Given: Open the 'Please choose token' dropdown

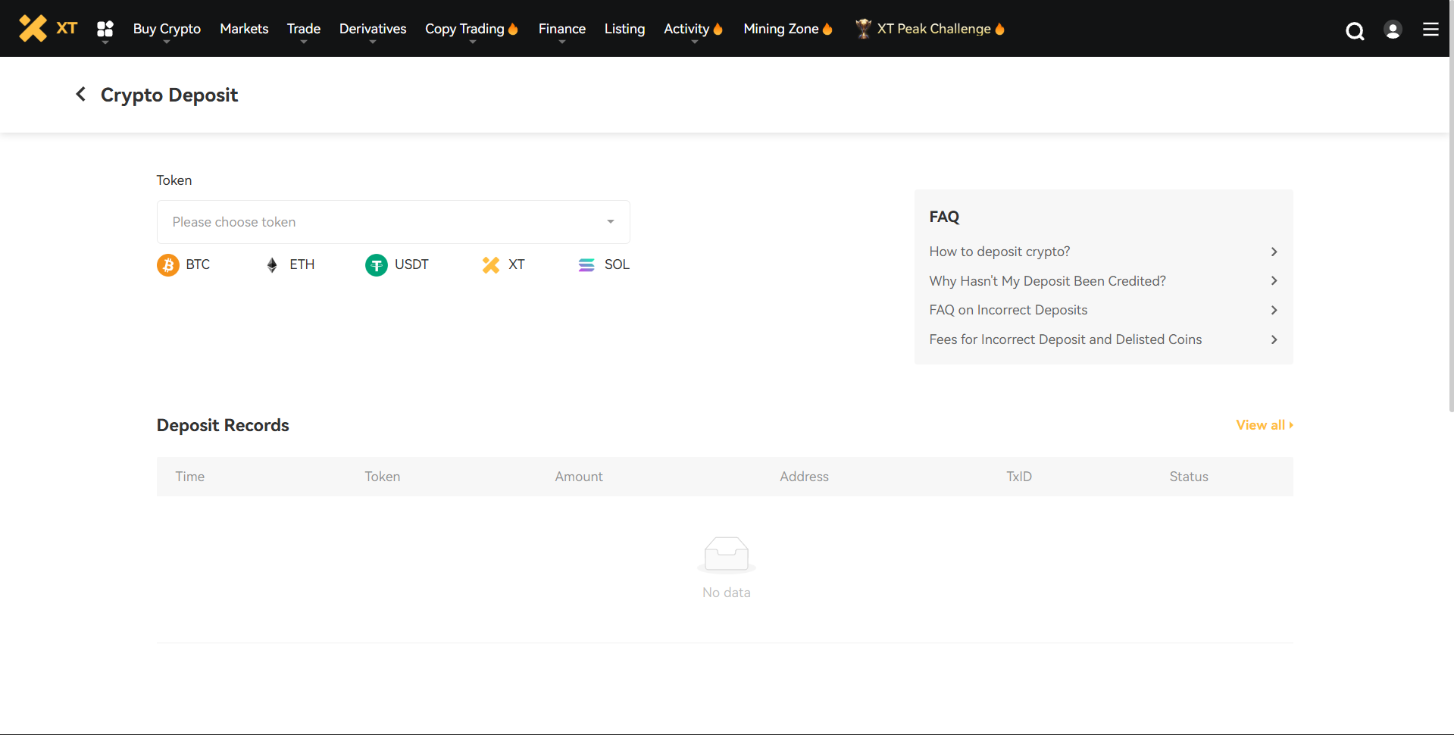Looking at the screenshot, I should tap(393, 222).
